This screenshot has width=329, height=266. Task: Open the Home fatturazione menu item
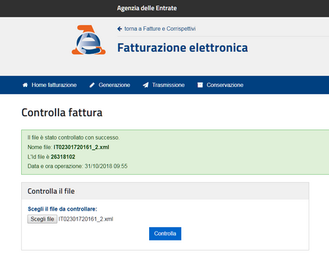coord(50,85)
